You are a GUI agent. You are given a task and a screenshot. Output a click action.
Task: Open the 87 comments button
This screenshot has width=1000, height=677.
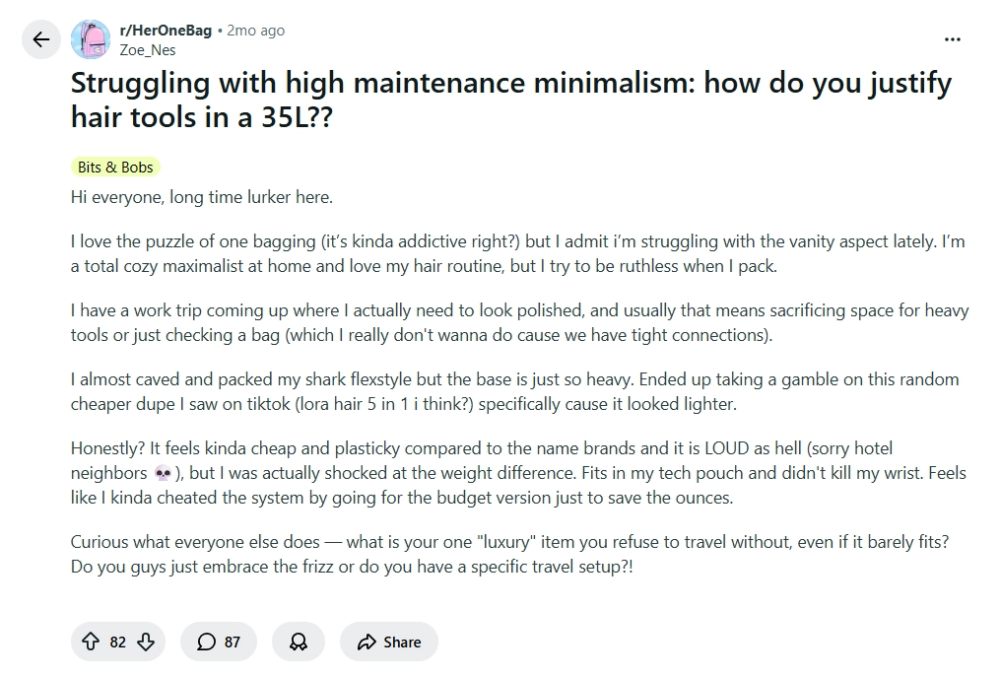[219, 642]
